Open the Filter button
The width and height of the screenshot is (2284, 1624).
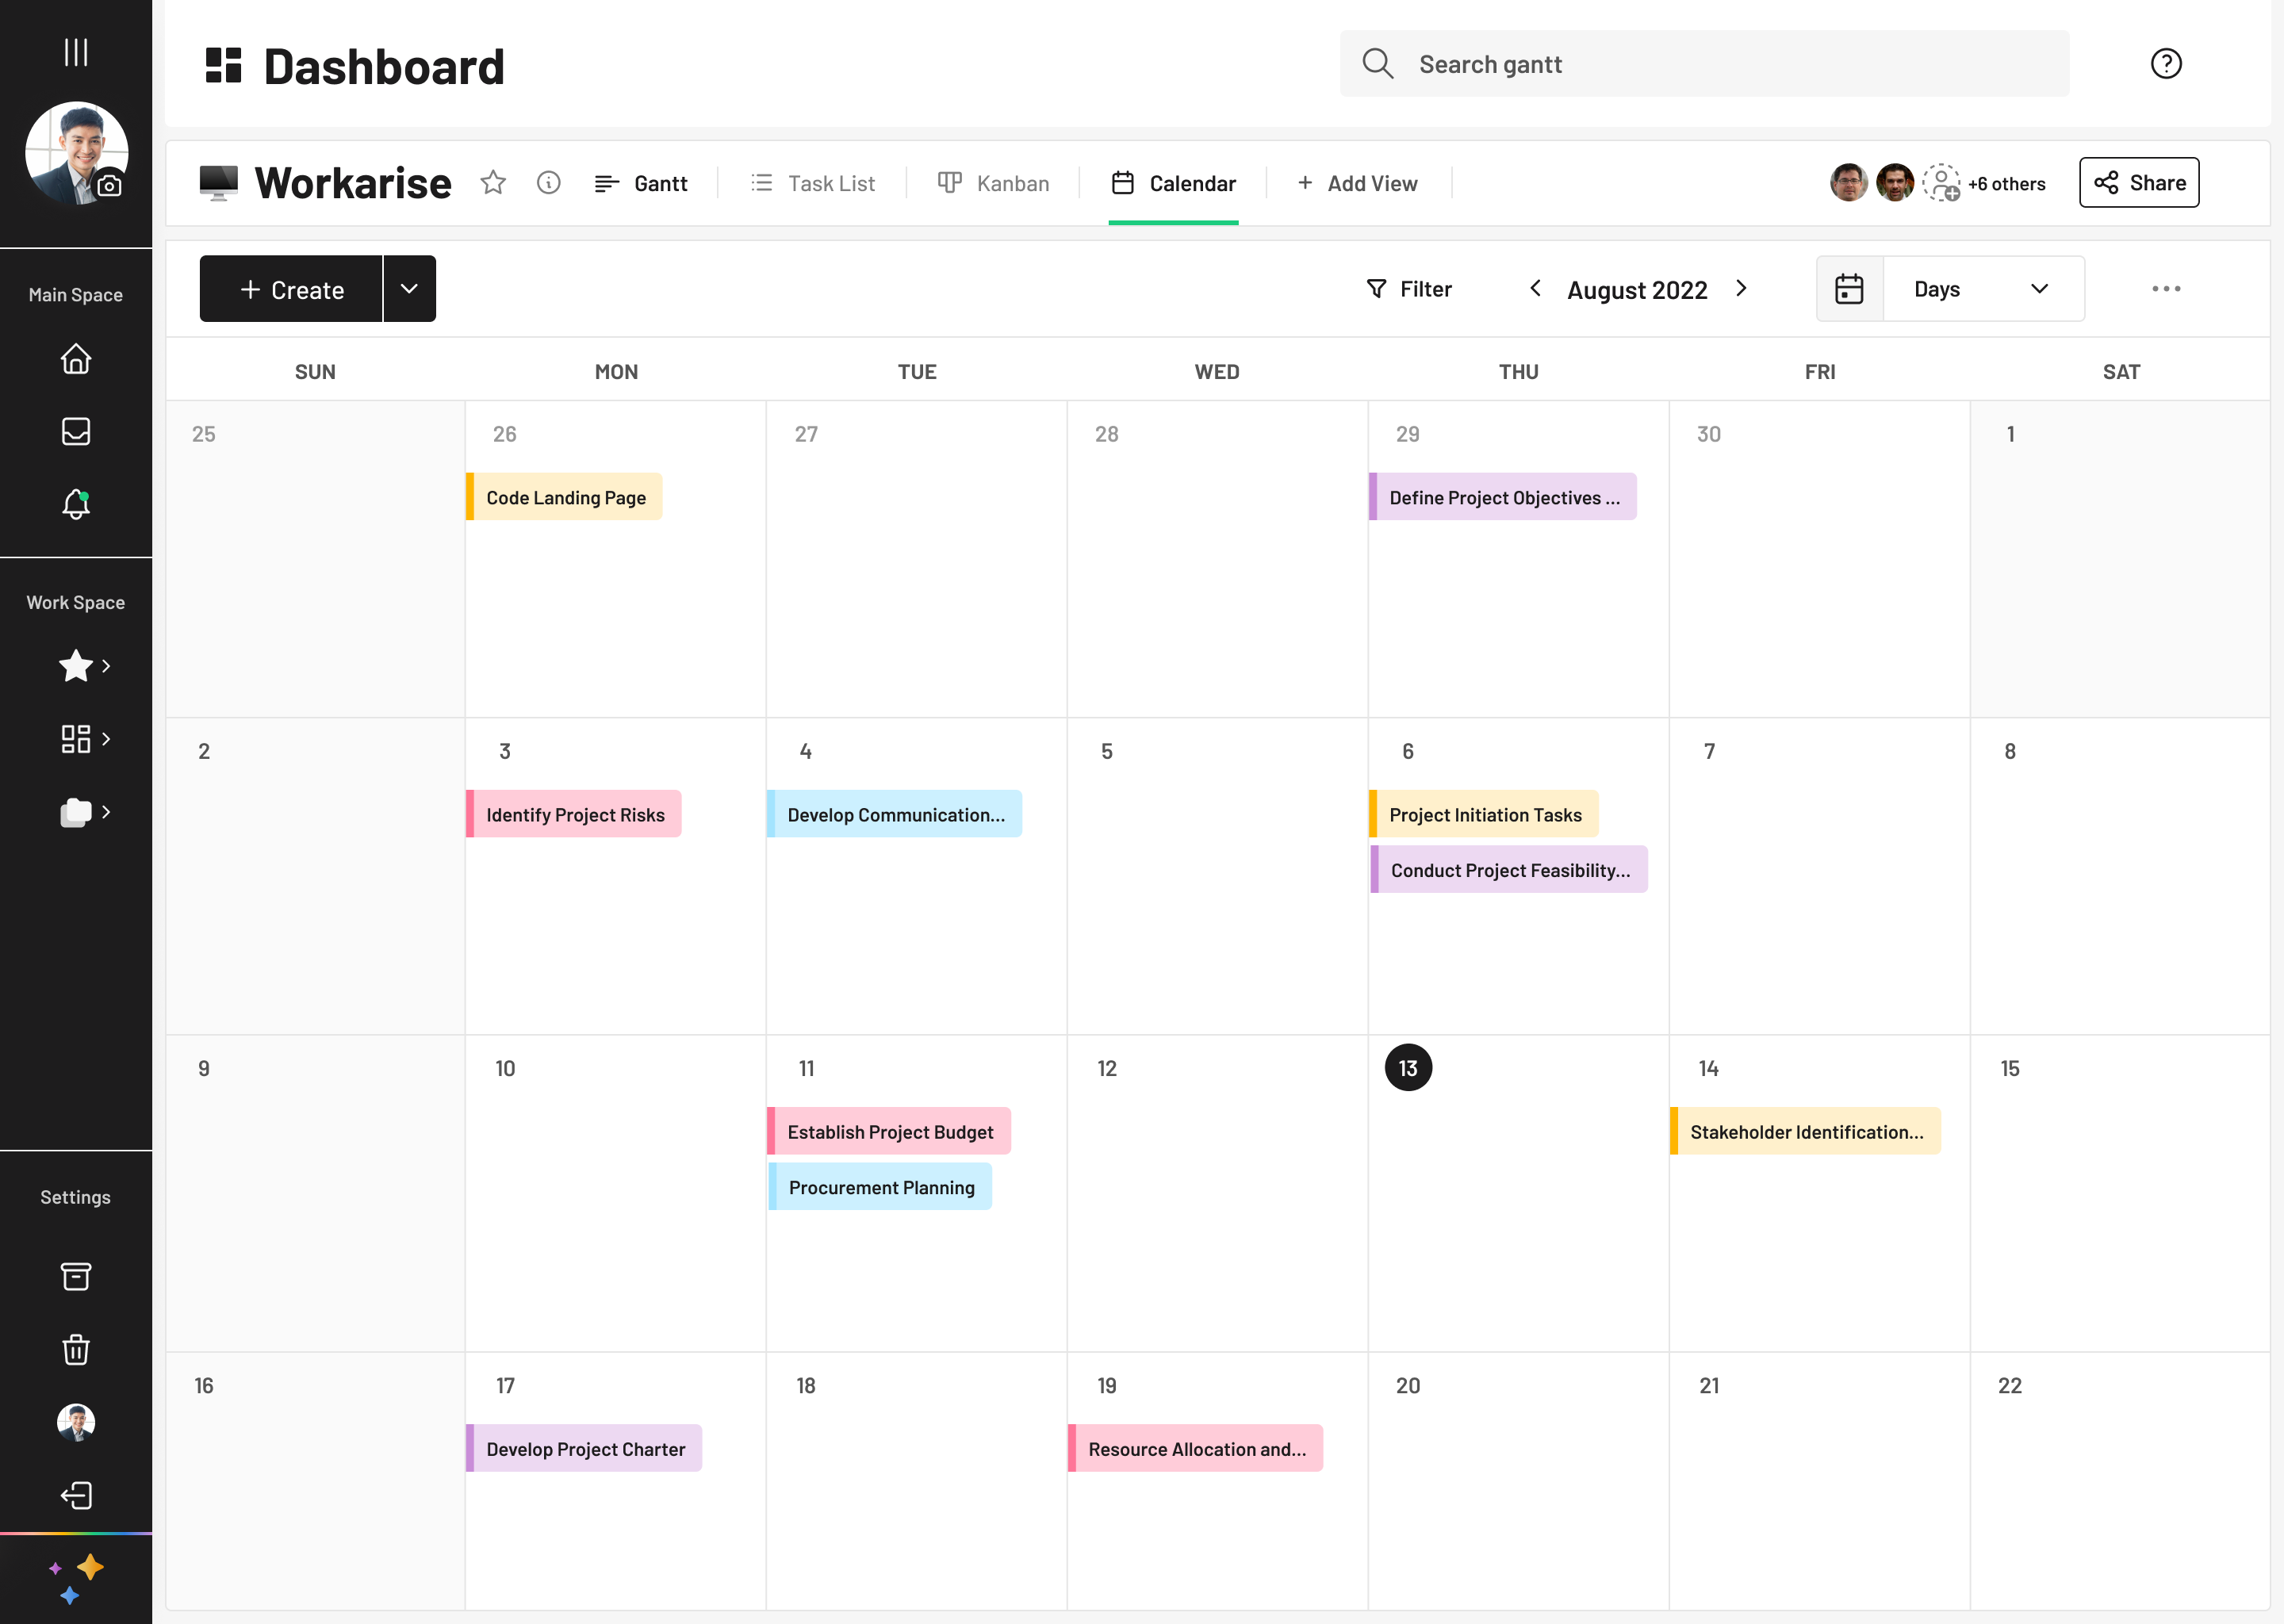click(x=1409, y=289)
